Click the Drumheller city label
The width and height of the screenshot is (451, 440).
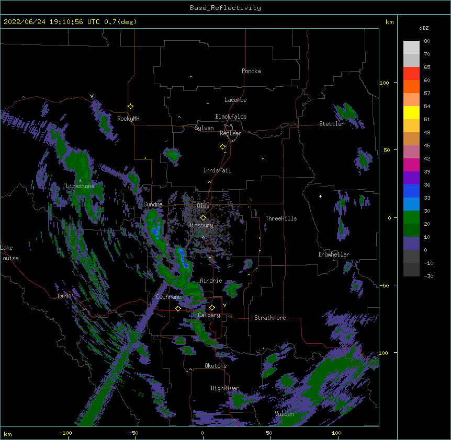pos(334,254)
